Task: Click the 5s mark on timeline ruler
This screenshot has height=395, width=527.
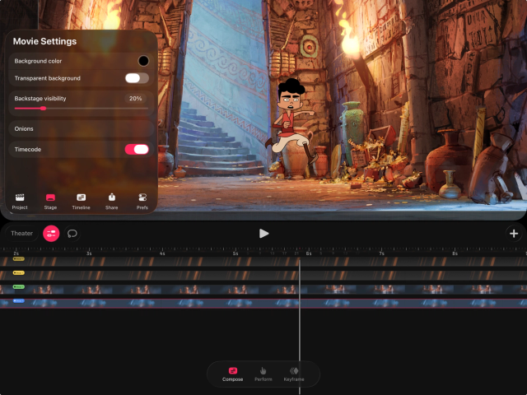Action: pos(236,253)
